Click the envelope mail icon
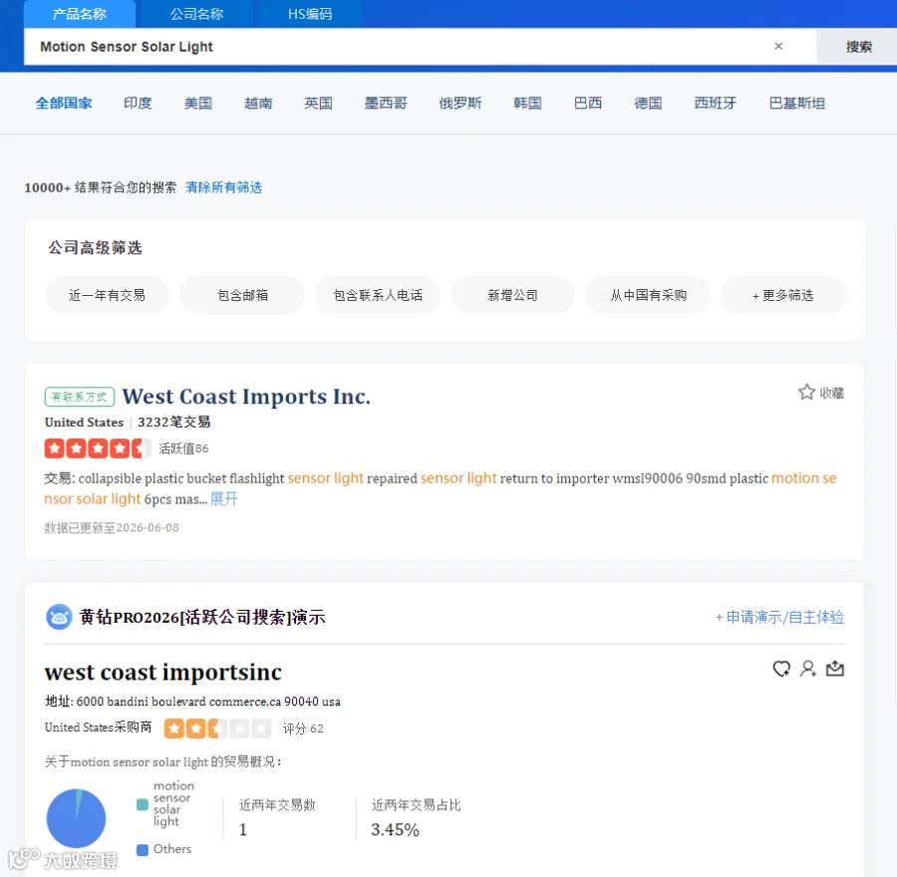 [x=835, y=668]
